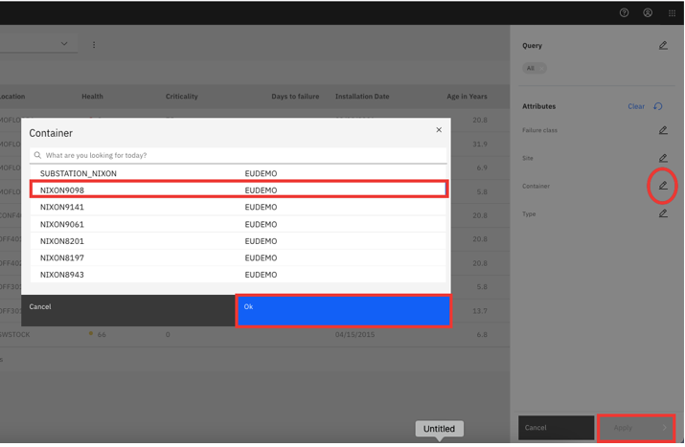685x447 pixels.
Task: Edit Type attribute pencil icon
Action: [663, 213]
